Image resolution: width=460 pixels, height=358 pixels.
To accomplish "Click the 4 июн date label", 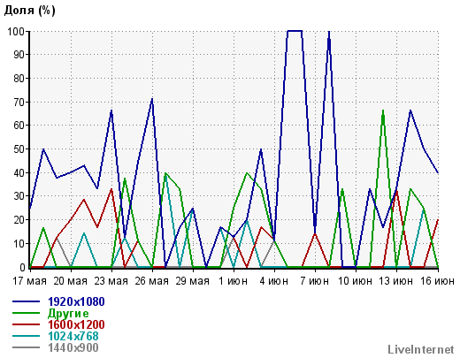I will tap(274, 281).
